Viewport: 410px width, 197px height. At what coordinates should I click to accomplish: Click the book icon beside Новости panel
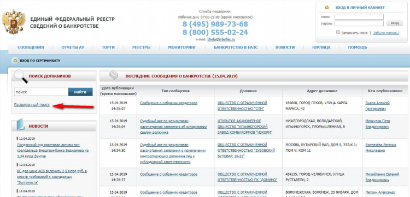[21, 124]
